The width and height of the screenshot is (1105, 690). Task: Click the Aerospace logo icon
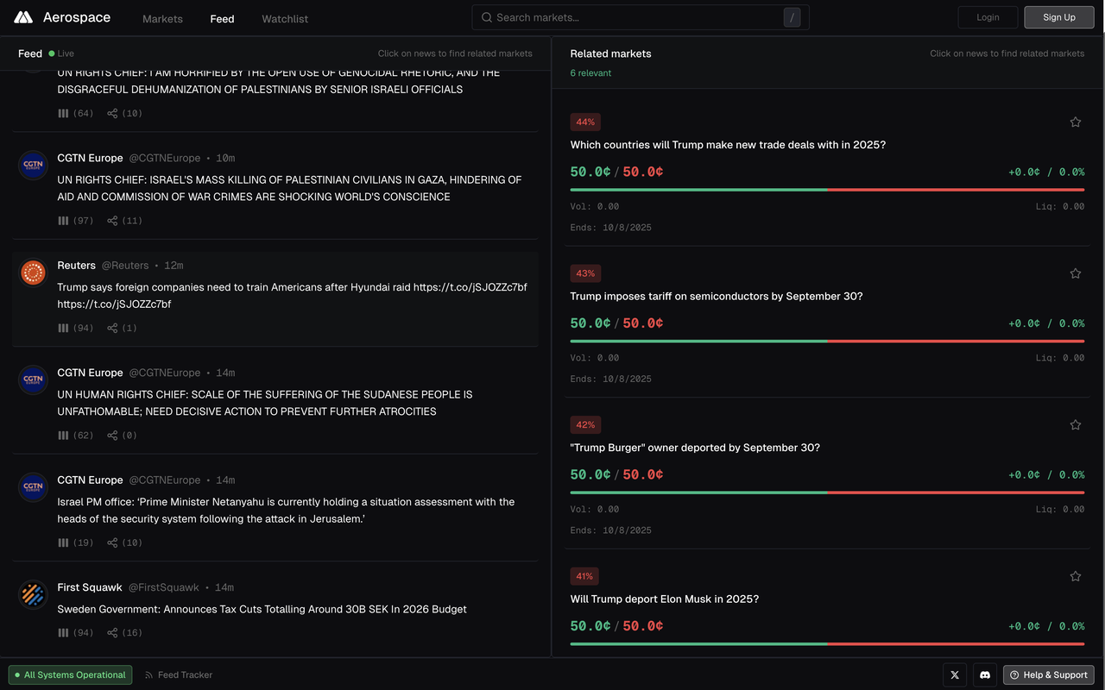[x=23, y=17]
